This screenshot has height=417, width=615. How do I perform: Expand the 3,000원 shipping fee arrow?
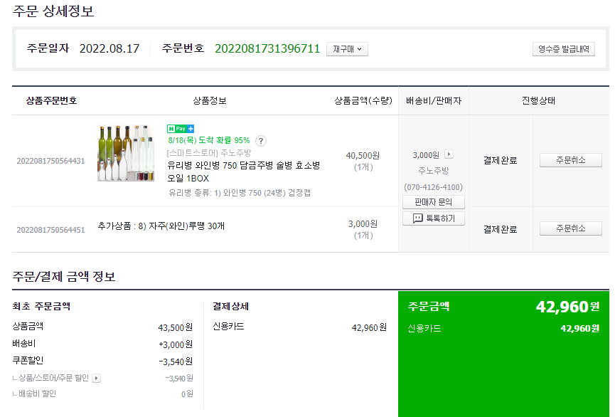pyautogui.click(x=449, y=154)
